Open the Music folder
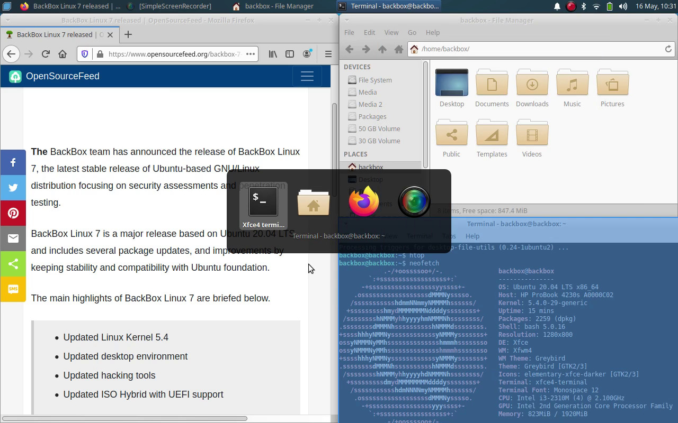The width and height of the screenshot is (678, 423). pos(572,89)
